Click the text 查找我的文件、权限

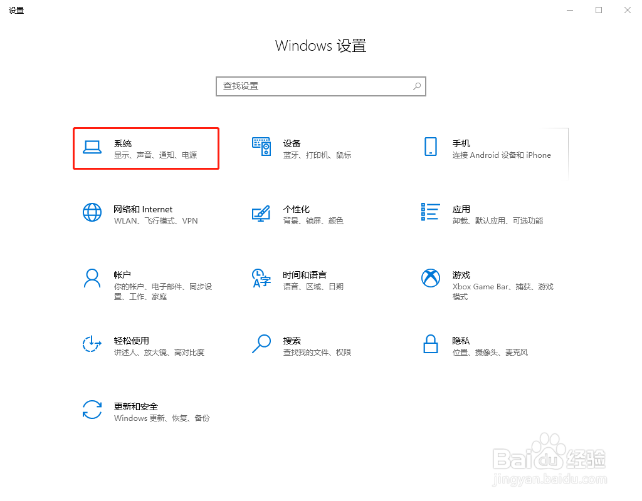point(317,353)
